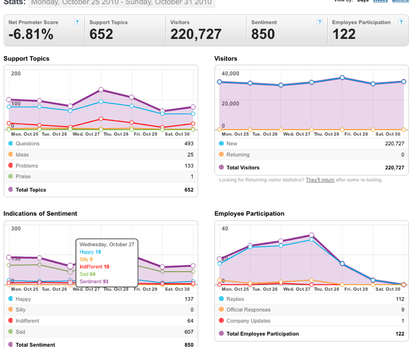Select the Visitors summary tile
Image resolution: width=413 pixels, height=349 pixels.
tap(206, 30)
